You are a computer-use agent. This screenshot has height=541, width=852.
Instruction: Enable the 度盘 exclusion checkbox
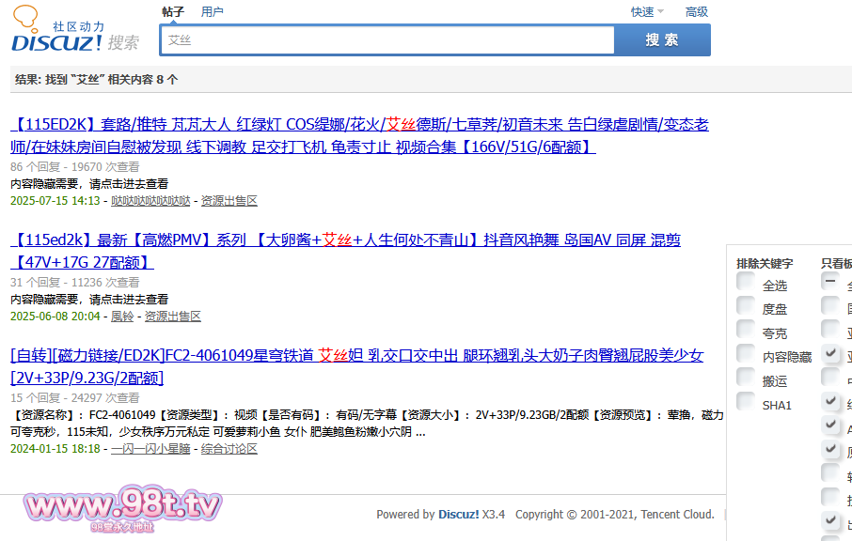(746, 305)
